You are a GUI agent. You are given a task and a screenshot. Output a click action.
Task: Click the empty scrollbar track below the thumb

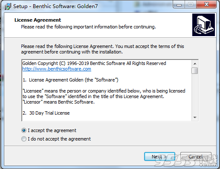pyautogui.click(x=195, y=94)
